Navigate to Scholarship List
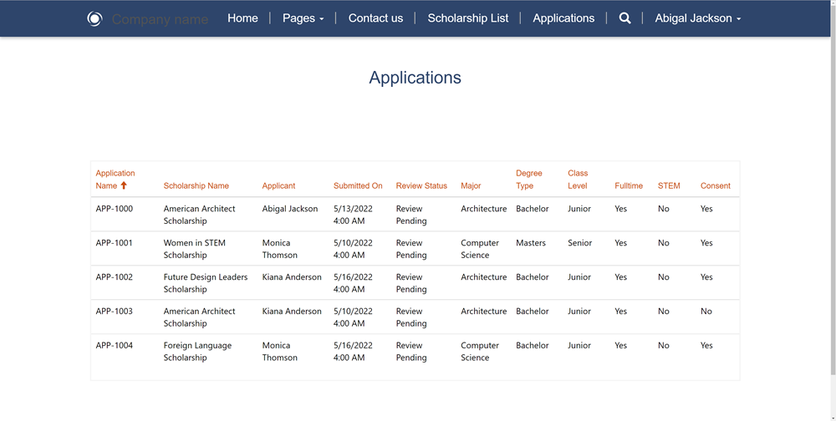Viewport: 836px width, 421px height. [x=467, y=18]
